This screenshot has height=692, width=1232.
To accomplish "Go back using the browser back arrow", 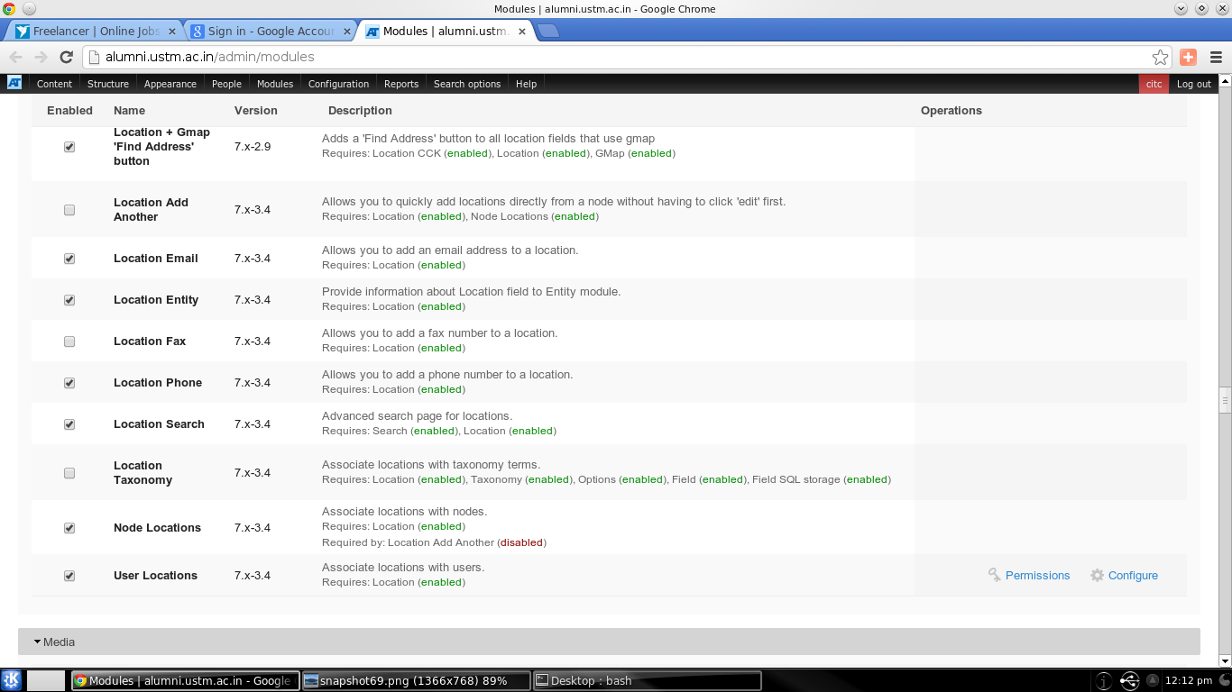I will [x=15, y=57].
